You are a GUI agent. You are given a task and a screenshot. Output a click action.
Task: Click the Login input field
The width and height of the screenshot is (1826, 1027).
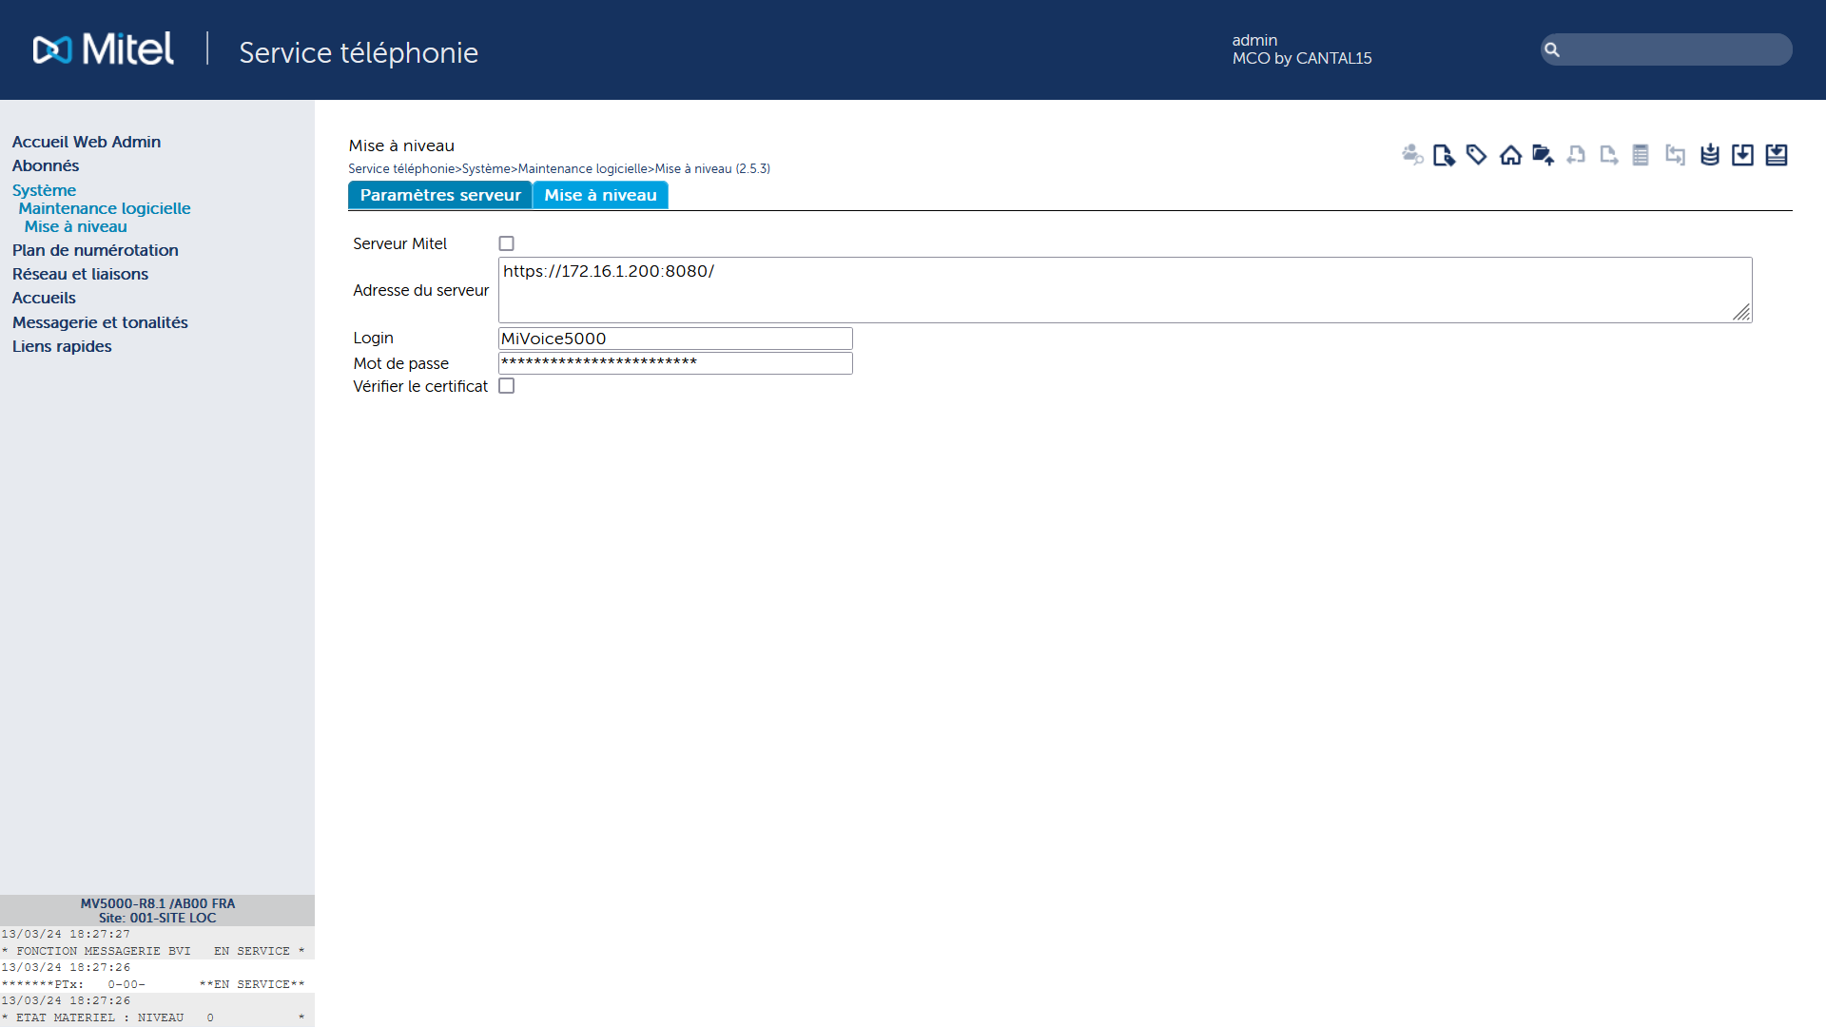pos(675,339)
